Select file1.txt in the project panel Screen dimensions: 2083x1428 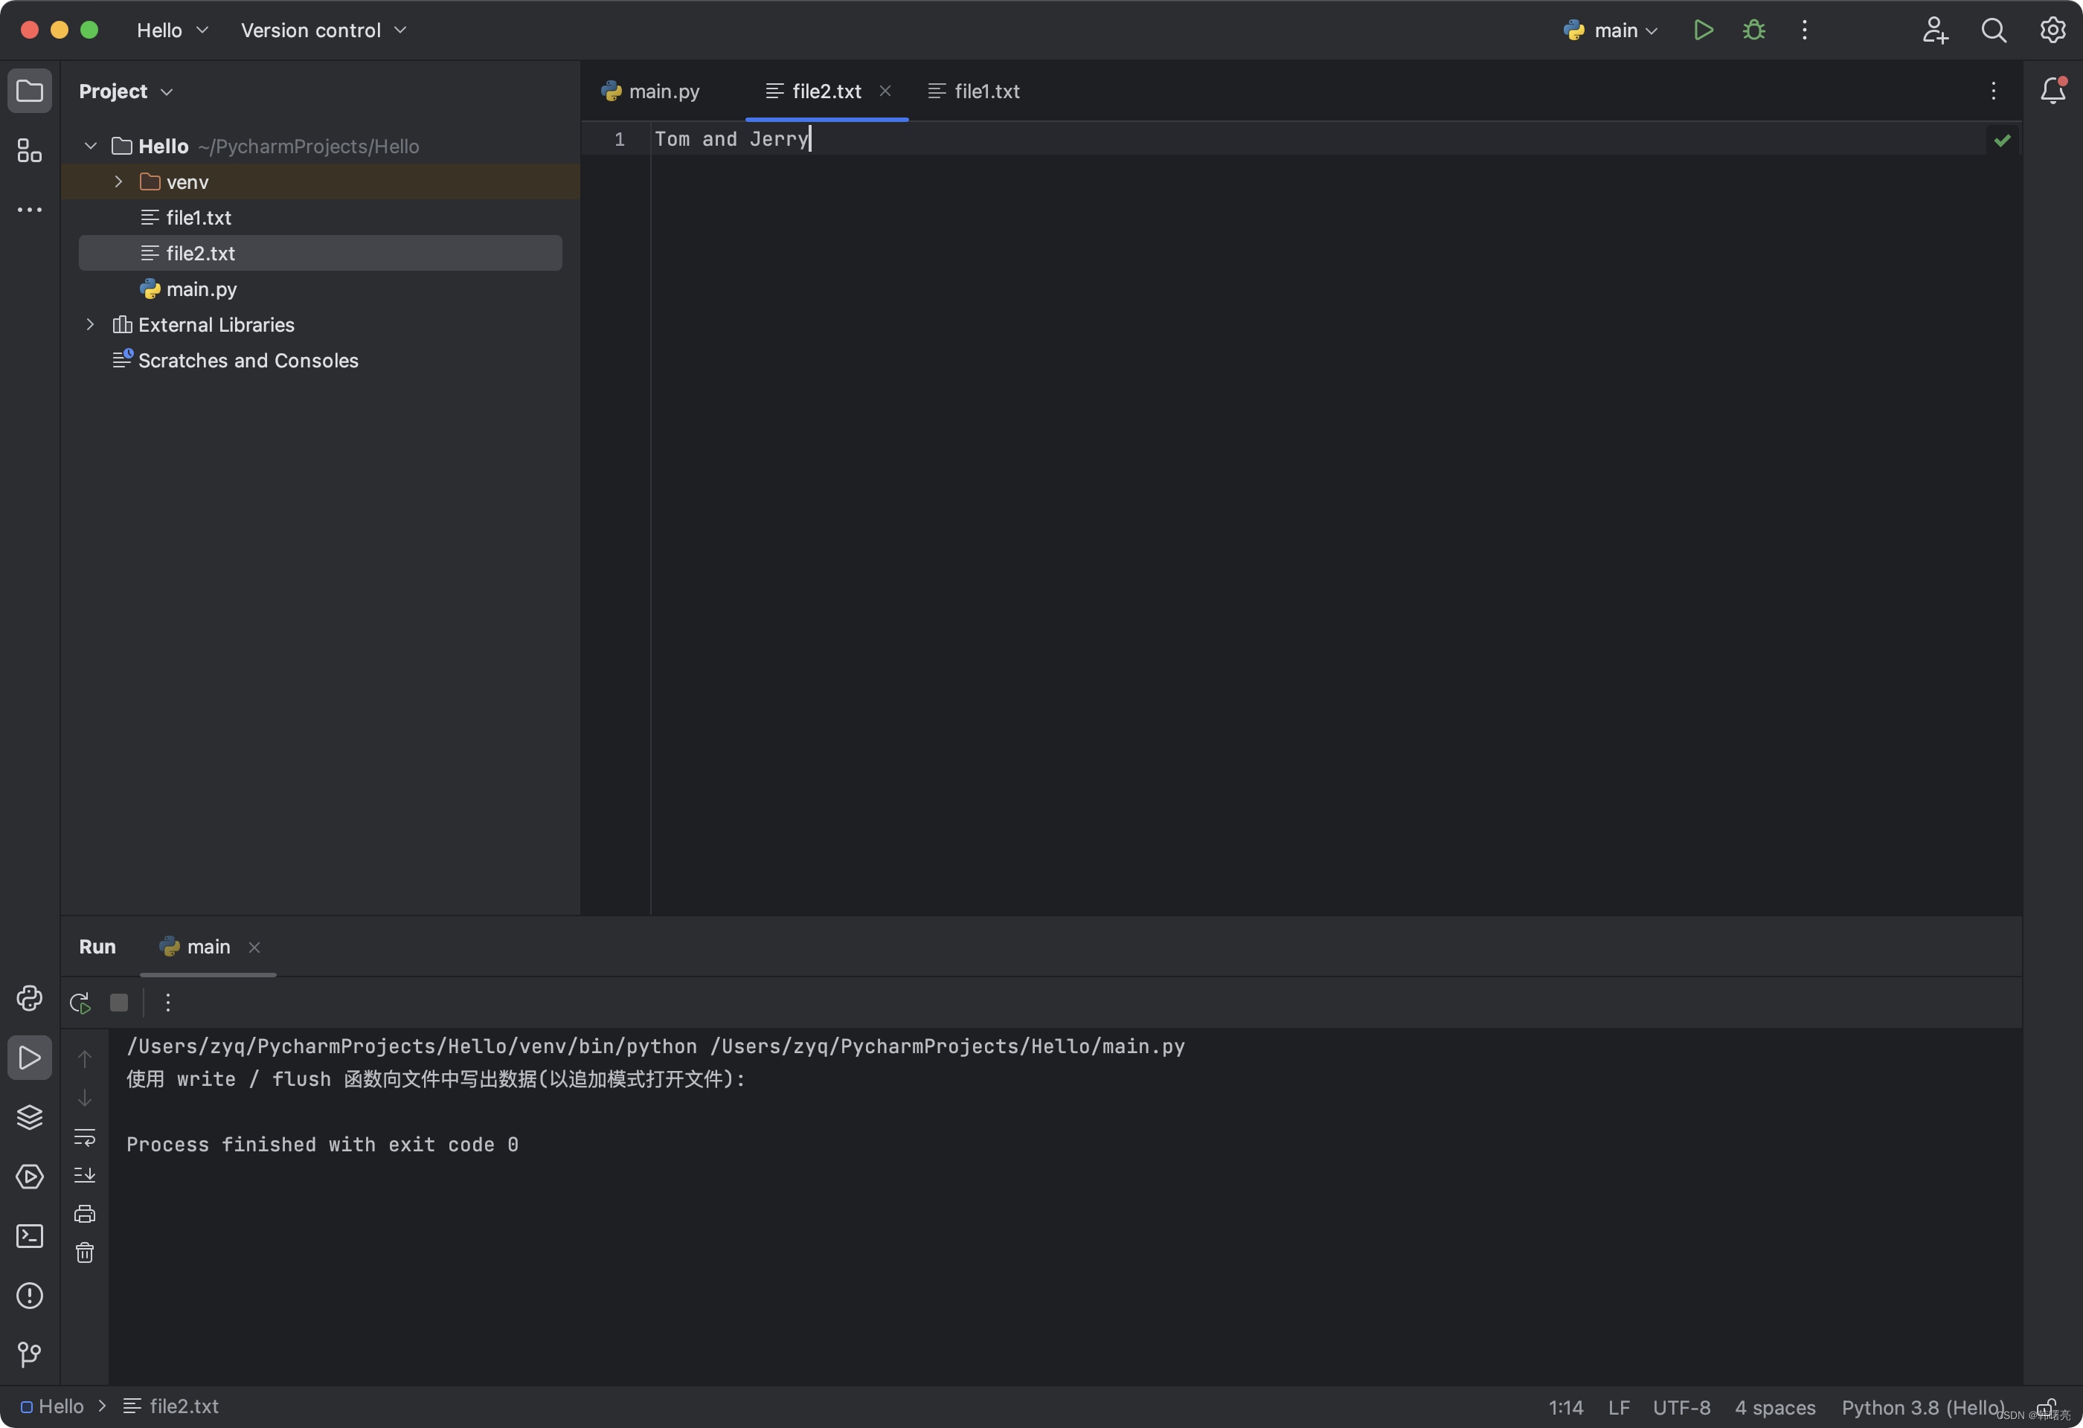coord(198,217)
